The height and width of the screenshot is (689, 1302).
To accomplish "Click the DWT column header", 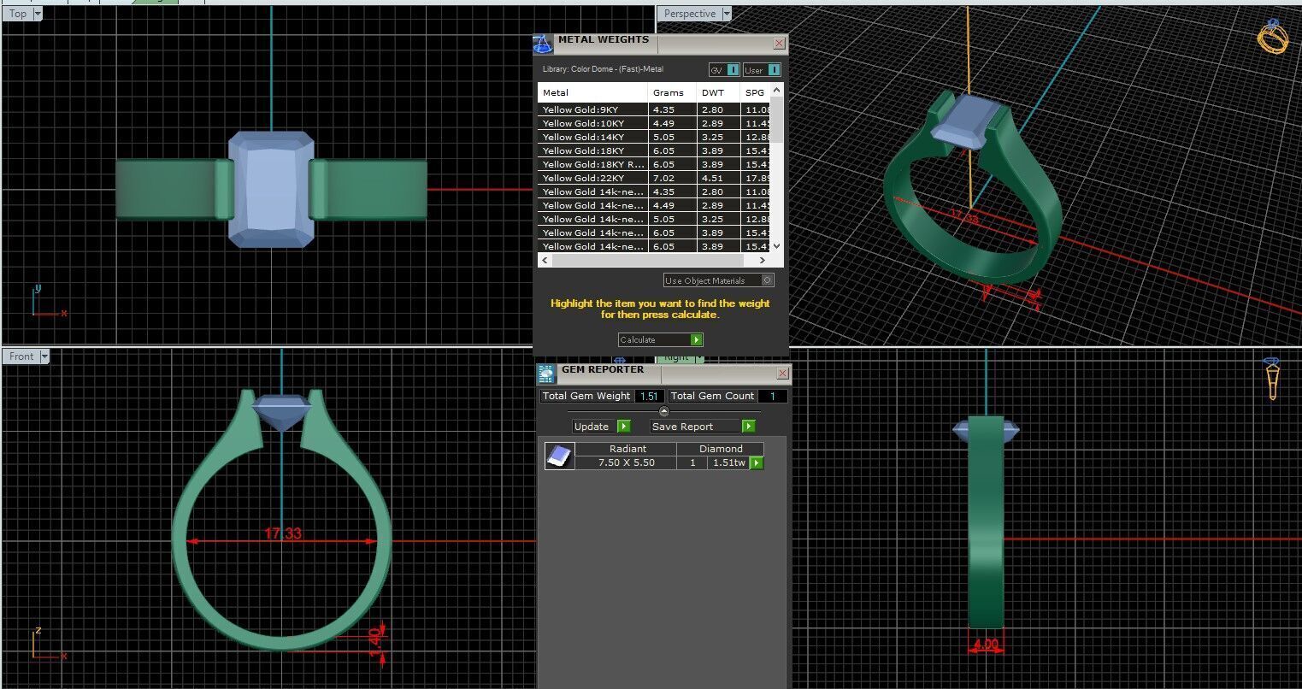I will point(718,92).
